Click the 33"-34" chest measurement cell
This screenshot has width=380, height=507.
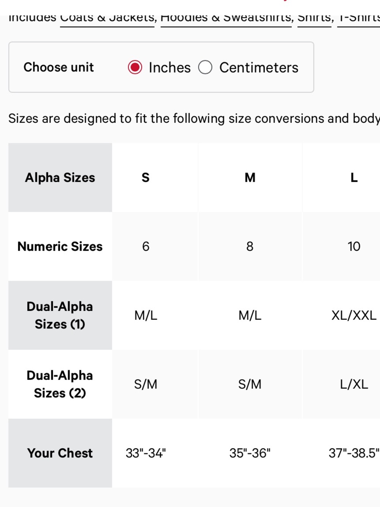point(146,453)
